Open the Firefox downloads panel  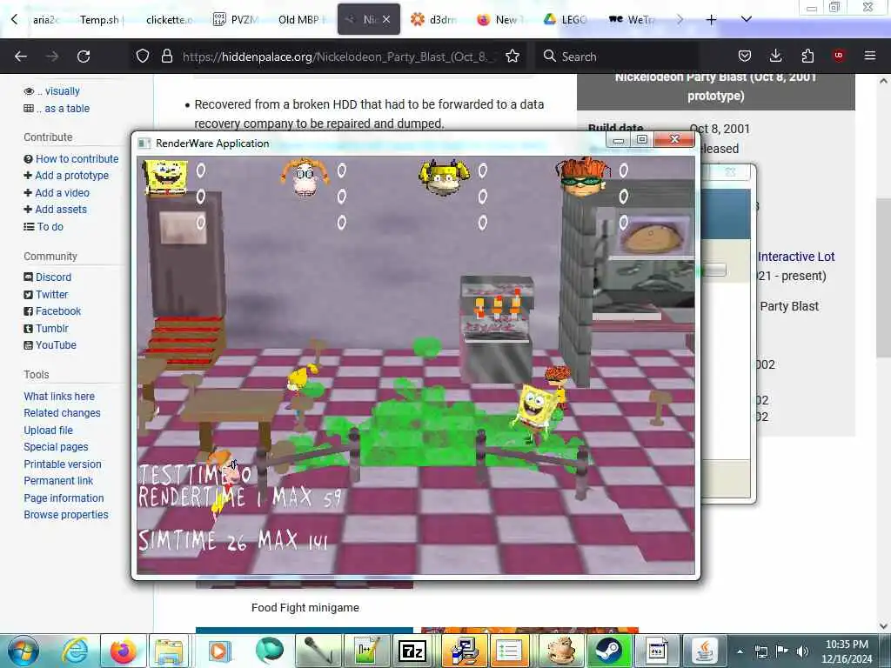pos(775,56)
